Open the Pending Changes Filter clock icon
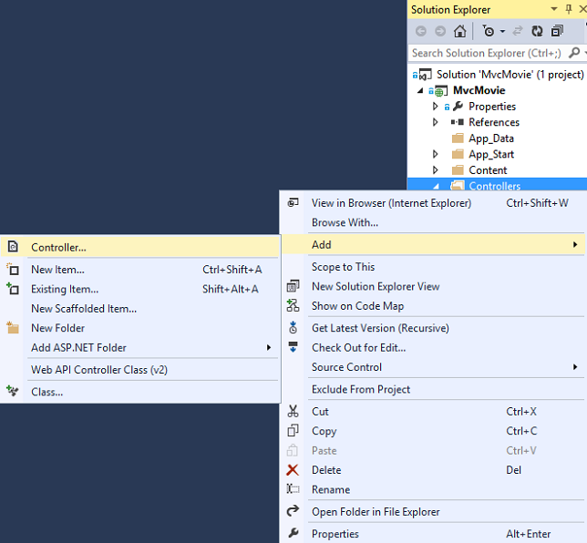This screenshot has width=587, height=543. tap(489, 31)
